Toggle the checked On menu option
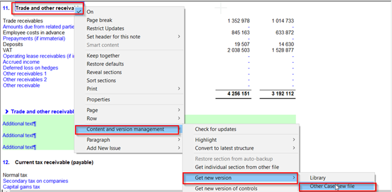Image resolution: width=392 pixels, height=192 pixels. [x=90, y=12]
